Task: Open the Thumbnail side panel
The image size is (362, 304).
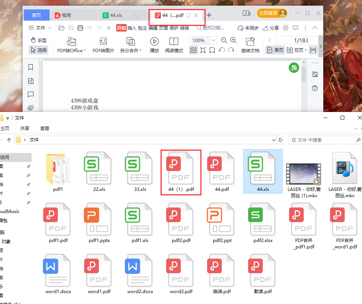Action: click(x=31, y=81)
